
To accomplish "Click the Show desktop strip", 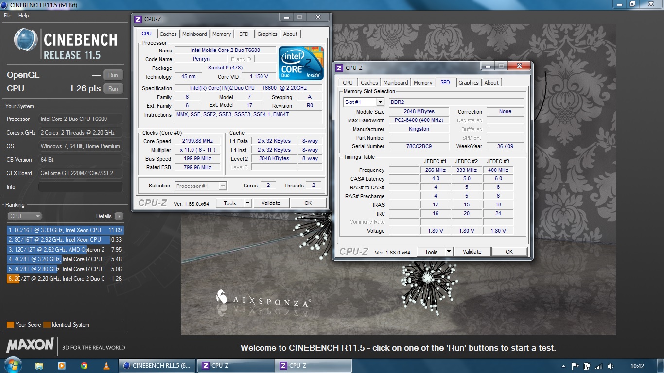I will [x=661, y=366].
